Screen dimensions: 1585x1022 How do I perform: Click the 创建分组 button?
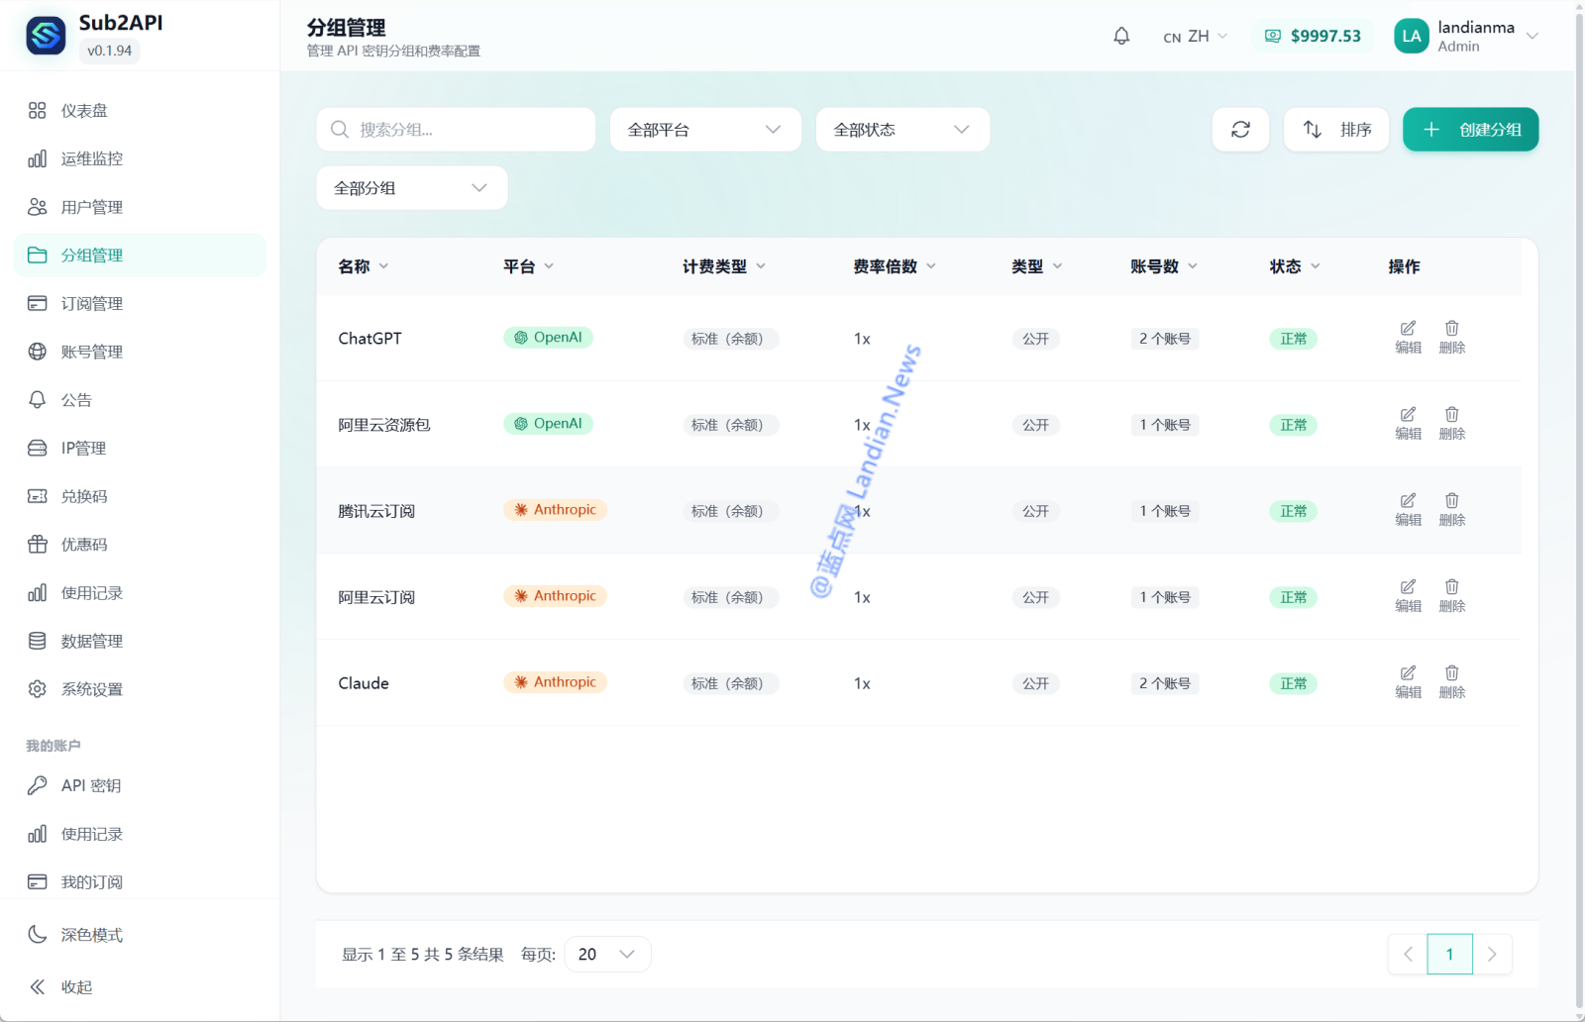pos(1470,130)
